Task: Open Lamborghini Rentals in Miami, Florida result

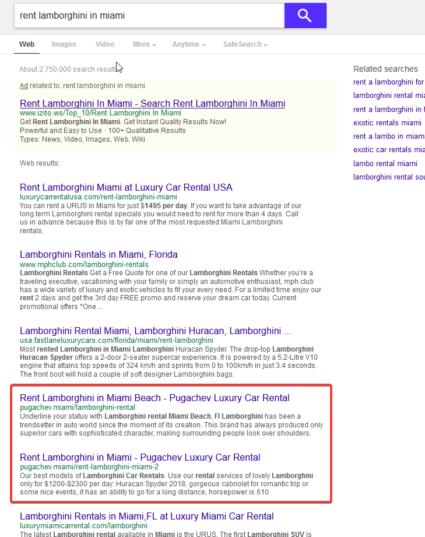Action: 99,254
